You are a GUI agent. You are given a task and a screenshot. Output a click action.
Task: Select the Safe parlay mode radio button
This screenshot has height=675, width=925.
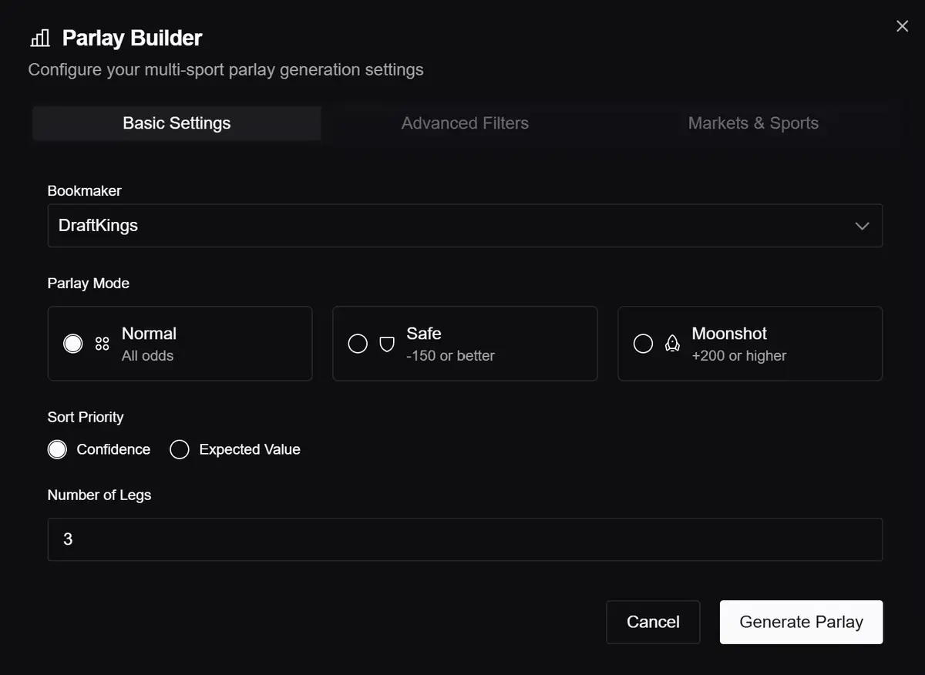tap(358, 344)
